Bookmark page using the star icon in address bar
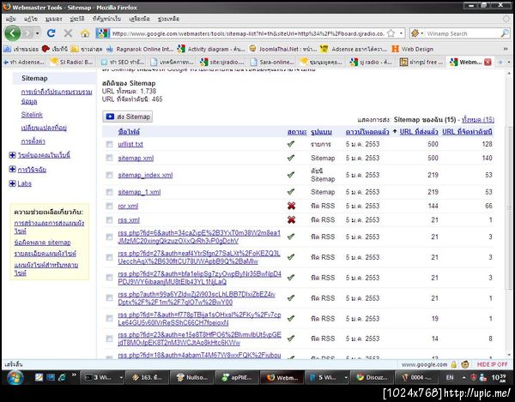 click(391, 33)
